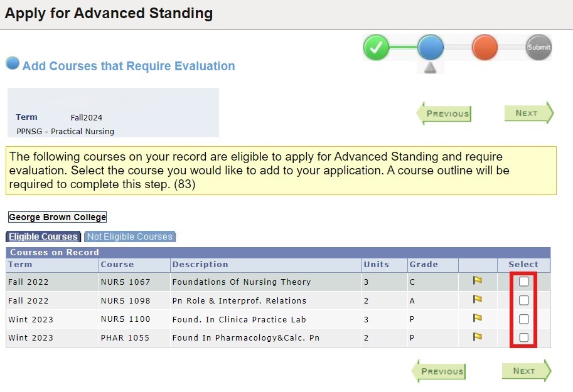Click the bottom Previous button
573x392 pixels.
(x=441, y=371)
